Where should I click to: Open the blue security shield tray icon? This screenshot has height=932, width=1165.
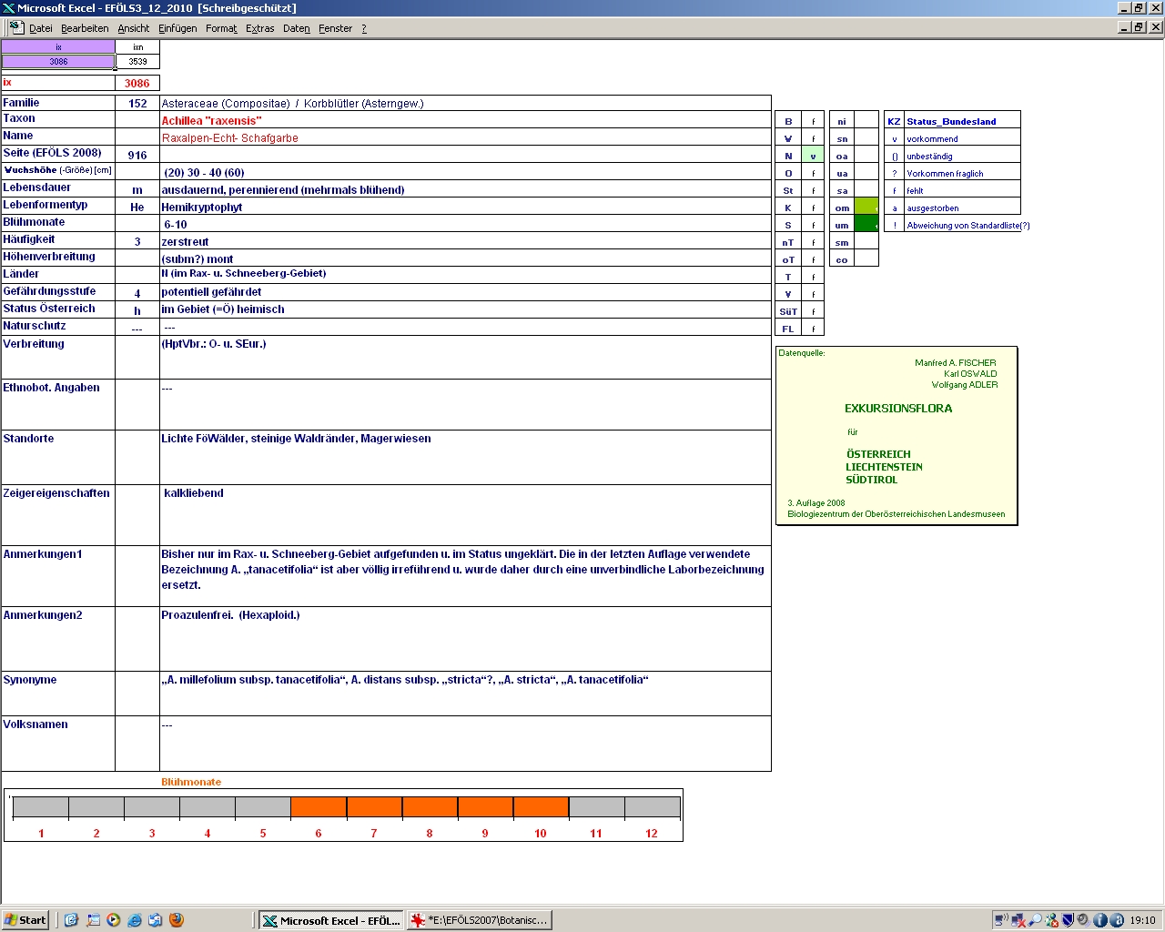tap(1068, 920)
